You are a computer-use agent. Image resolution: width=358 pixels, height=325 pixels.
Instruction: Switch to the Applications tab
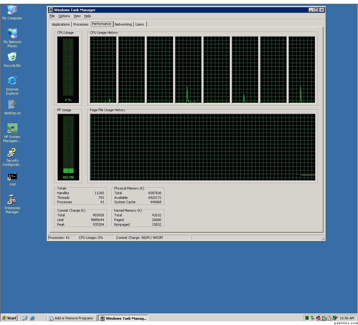[x=60, y=24]
